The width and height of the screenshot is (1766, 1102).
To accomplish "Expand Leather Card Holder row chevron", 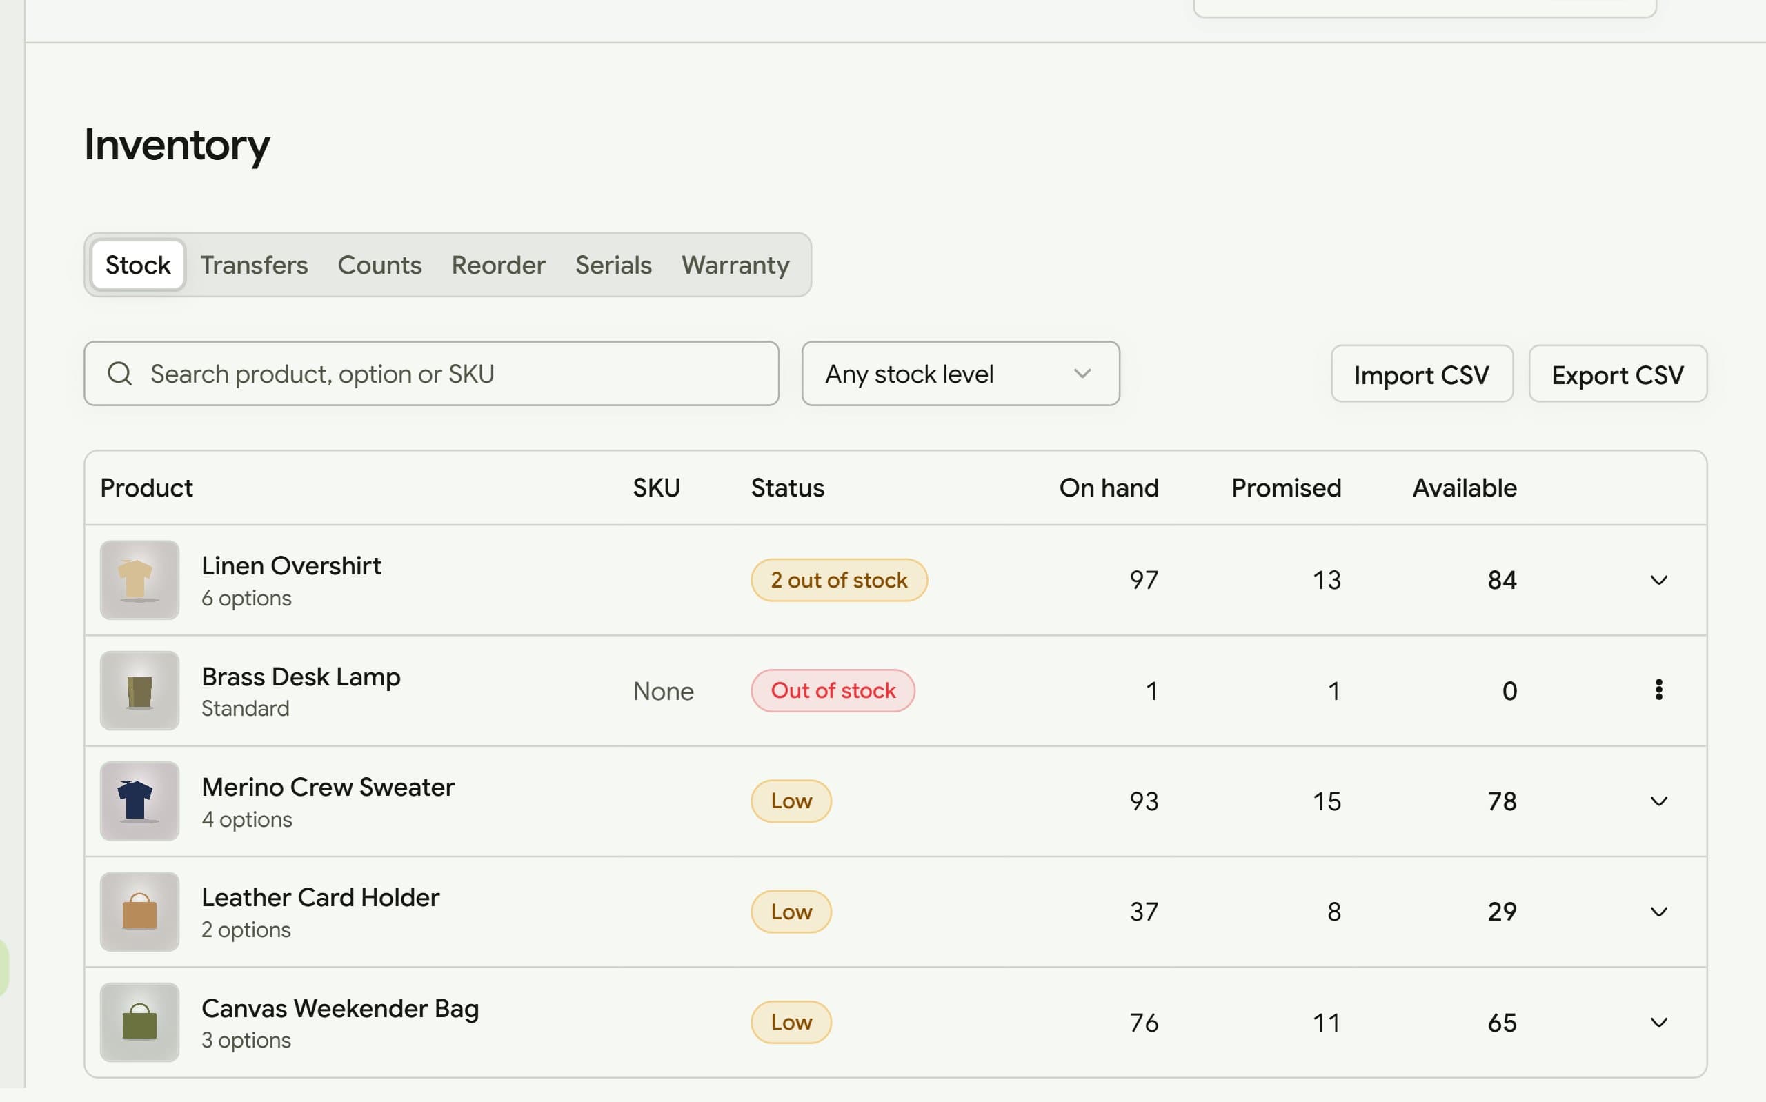I will [x=1659, y=912].
